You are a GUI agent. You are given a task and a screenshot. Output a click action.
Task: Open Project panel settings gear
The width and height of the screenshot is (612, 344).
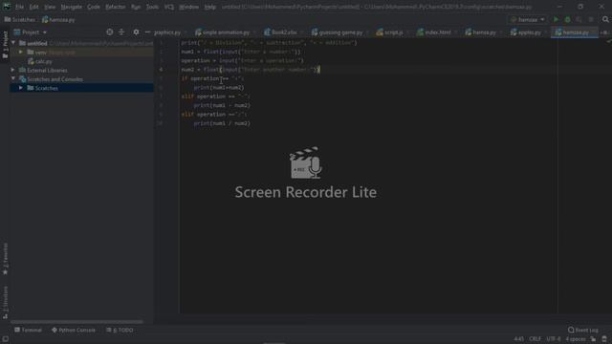[136, 32]
